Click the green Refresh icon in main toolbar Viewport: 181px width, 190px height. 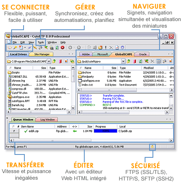click(57, 47)
